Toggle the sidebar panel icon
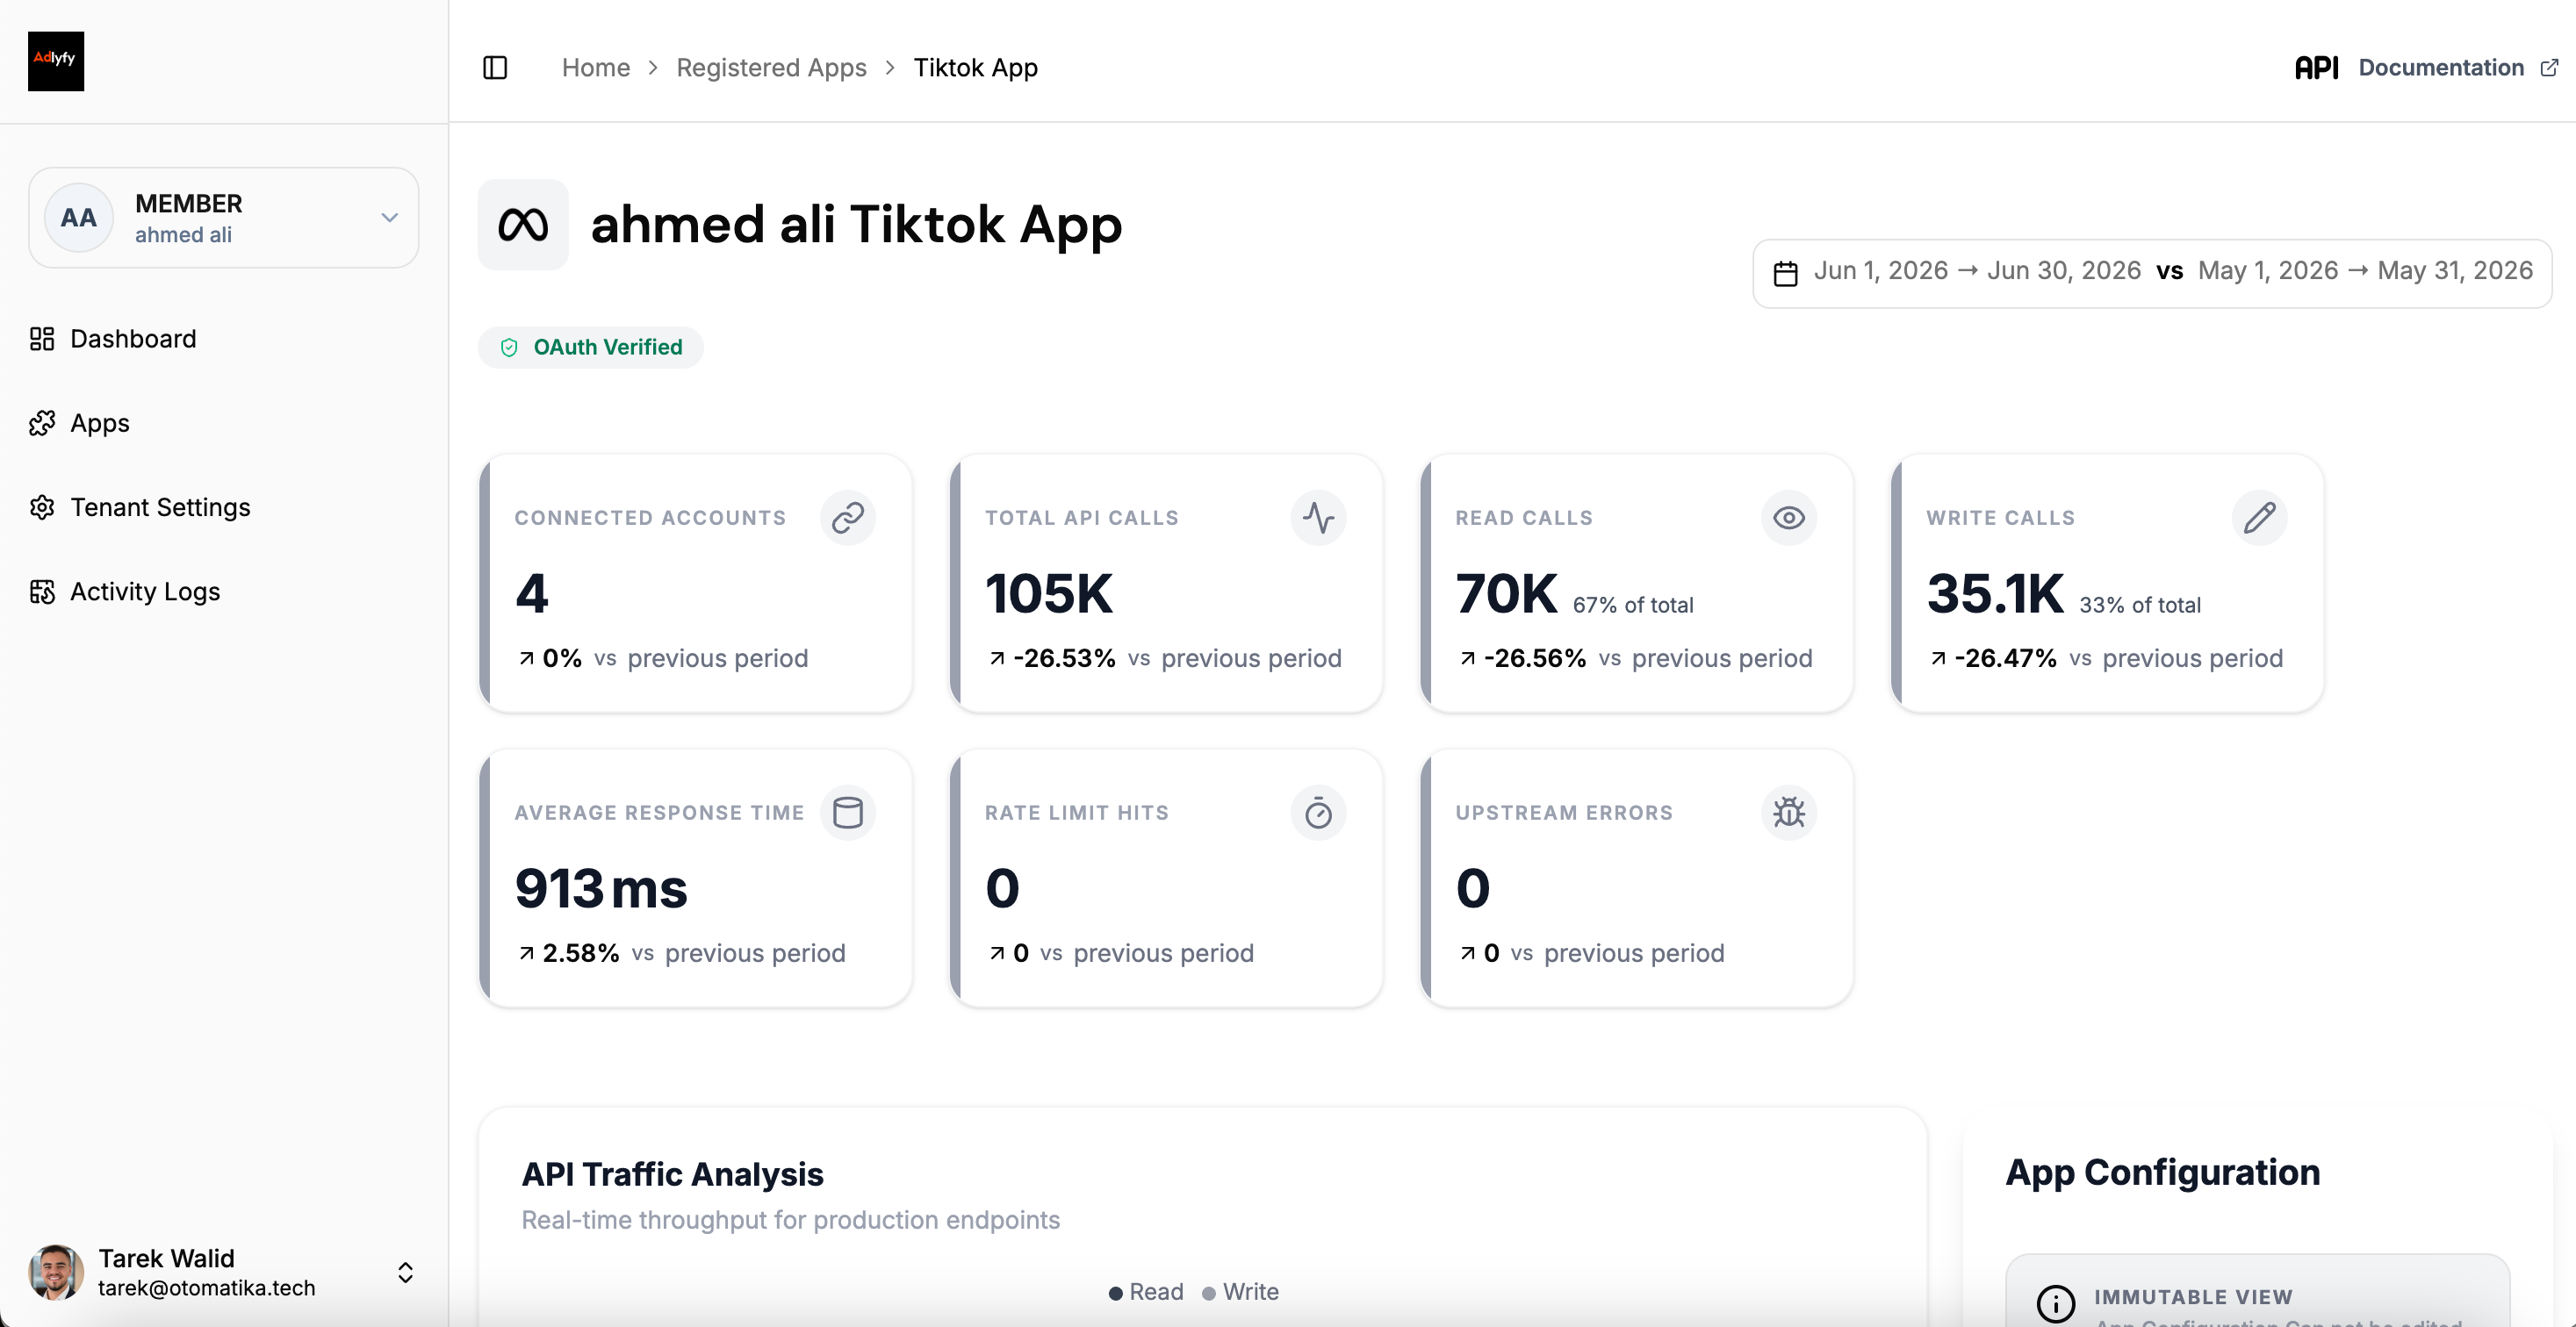Image resolution: width=2576 pixels, height=1327 pixels. pyautogui.click(x=495, y=68)
